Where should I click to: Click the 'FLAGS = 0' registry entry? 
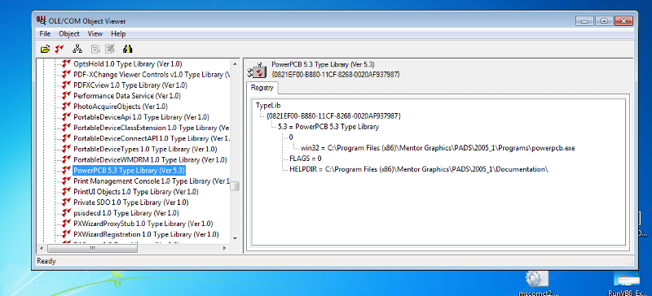(305, 159)
